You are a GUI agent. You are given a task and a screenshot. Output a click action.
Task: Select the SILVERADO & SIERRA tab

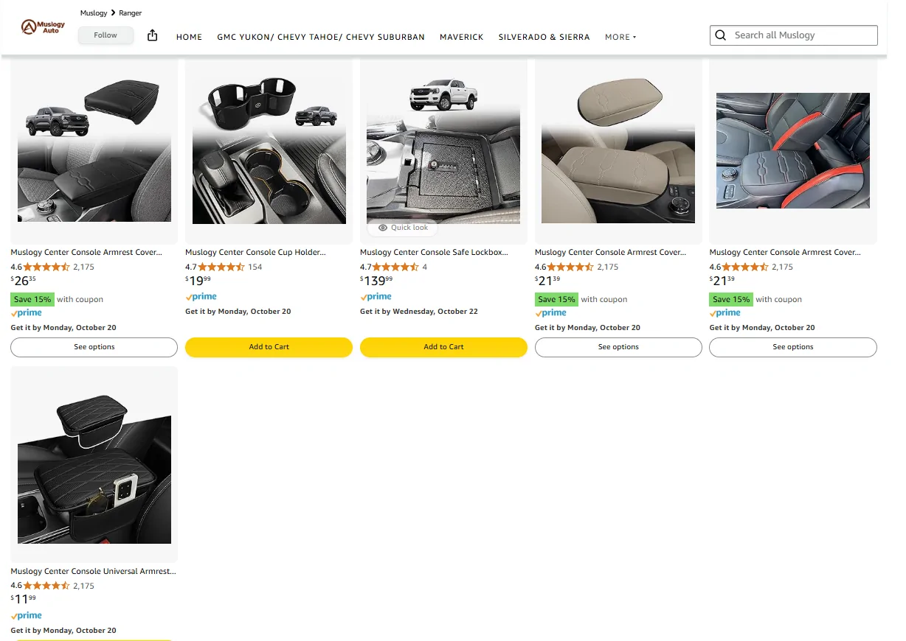click(x=544, y=37)
